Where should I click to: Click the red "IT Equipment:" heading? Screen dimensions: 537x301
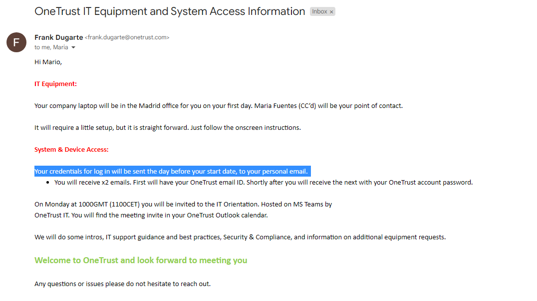point(55,84)
